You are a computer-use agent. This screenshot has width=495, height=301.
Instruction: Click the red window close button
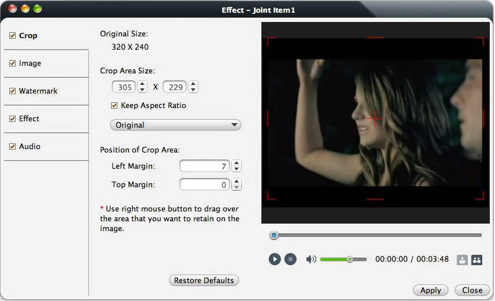click(x=13, y=9)
